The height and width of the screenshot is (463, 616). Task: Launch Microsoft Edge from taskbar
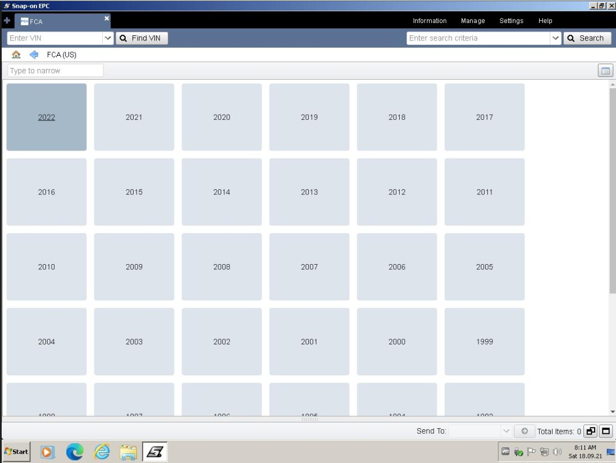coord(75,452)
